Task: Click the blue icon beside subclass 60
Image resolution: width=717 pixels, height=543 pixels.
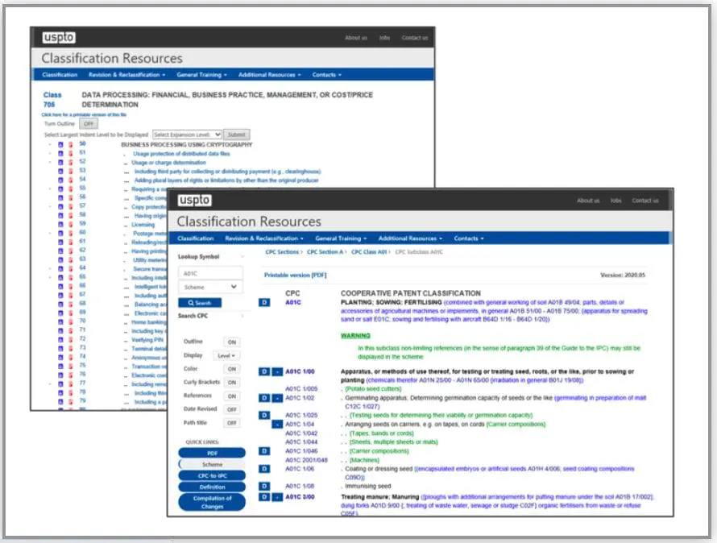Action: click(60, 234)
